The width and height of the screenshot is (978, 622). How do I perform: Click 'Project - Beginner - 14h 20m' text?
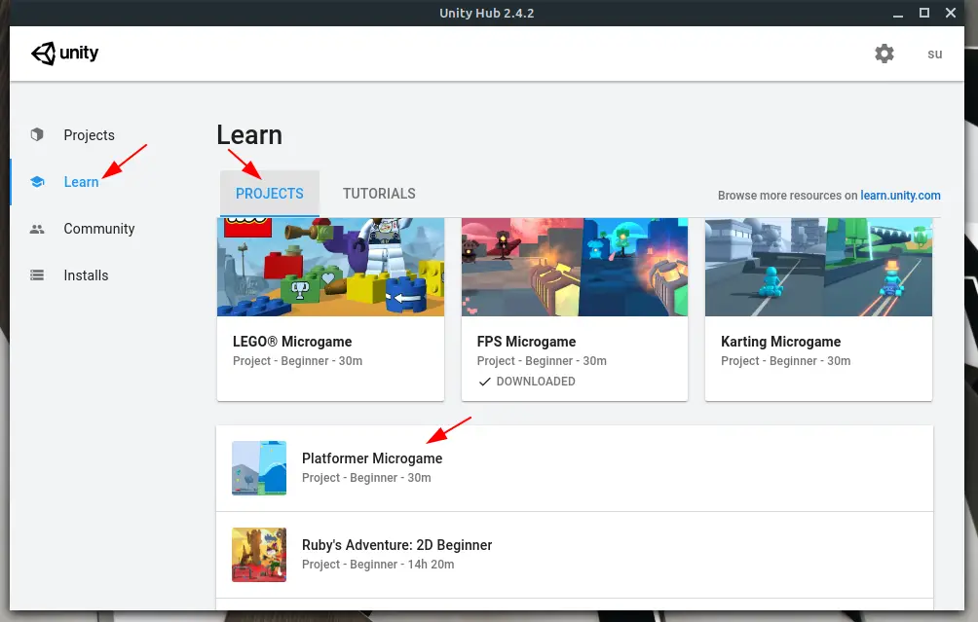pyautogui.click(x=378, y=565)
